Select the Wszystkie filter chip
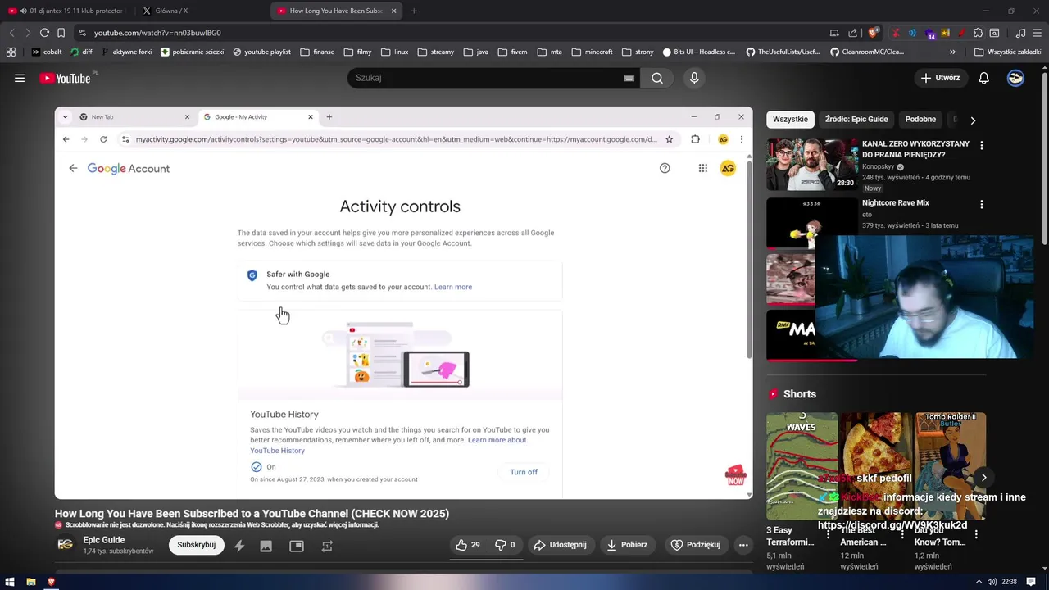This screenshot has width=1049, height=590. pos(790,119)
